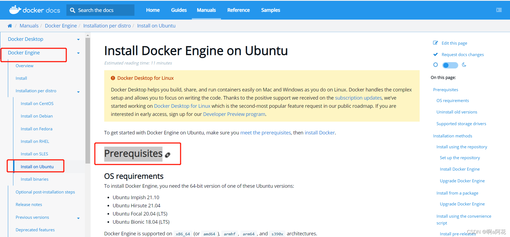Open the Samples tab

coord(271,10)
